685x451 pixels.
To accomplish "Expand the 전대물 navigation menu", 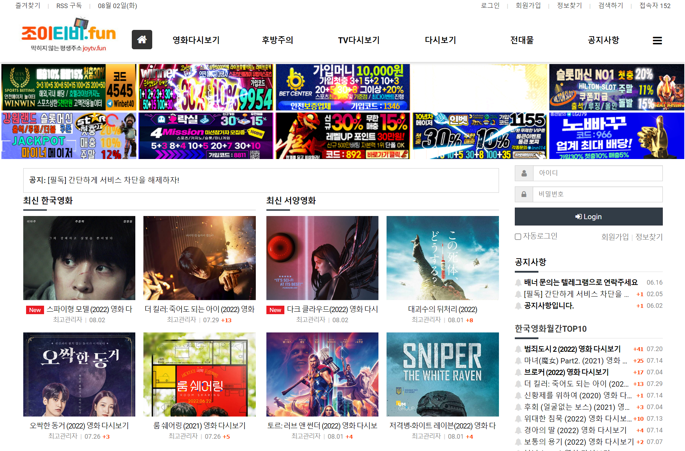I will (x=522, y=40).
